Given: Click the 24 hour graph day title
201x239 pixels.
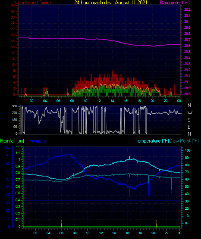Looking at the screenshot, I should 111,2.
